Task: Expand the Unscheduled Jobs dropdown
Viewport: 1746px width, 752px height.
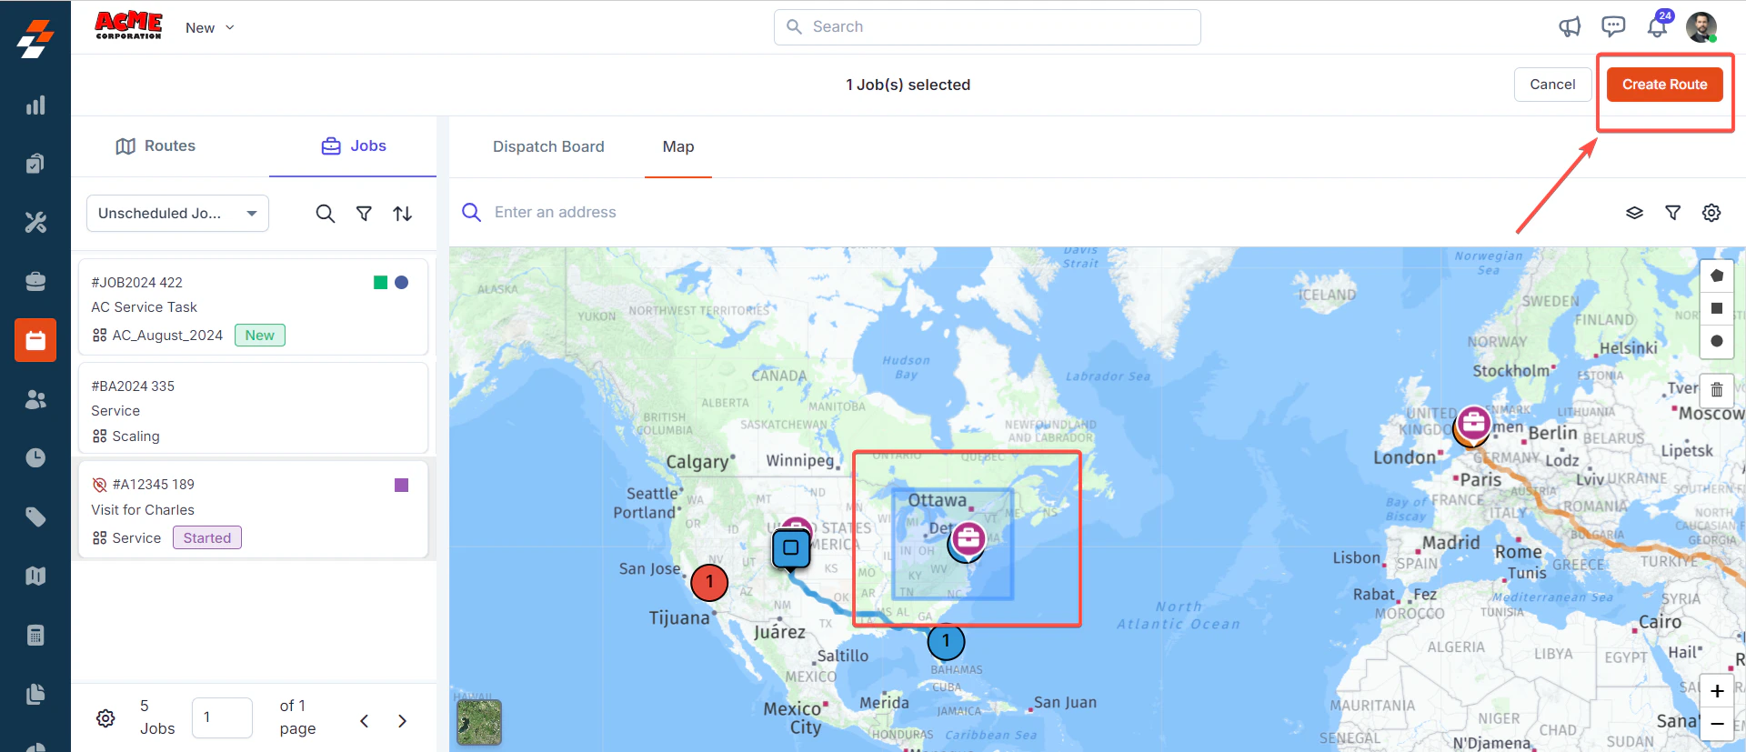Action: click(177, 213)
